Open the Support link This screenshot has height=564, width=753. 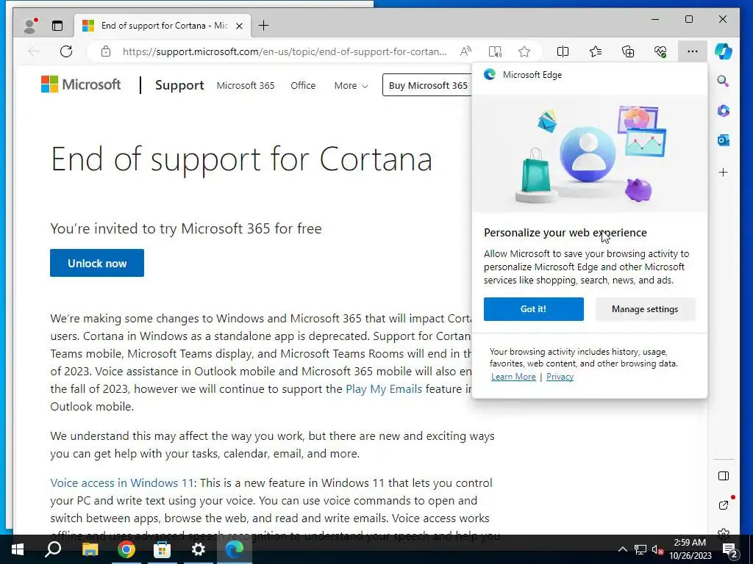click(x=179, y=85)
